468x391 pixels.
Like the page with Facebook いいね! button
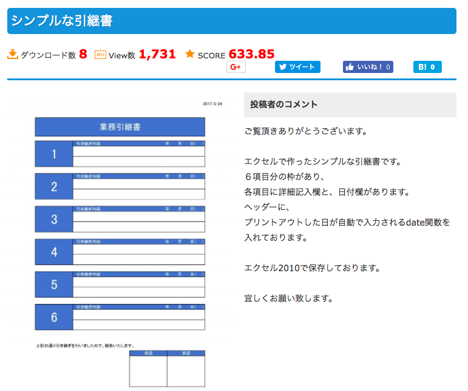[368, 67]
